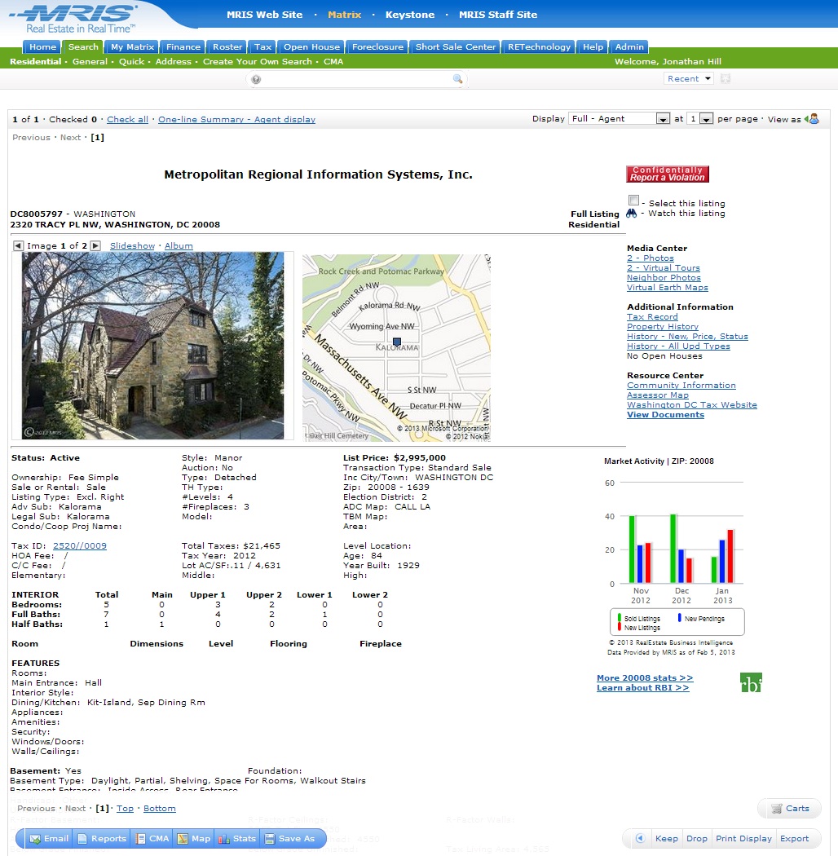Open the Admin tab

point(629,47)
